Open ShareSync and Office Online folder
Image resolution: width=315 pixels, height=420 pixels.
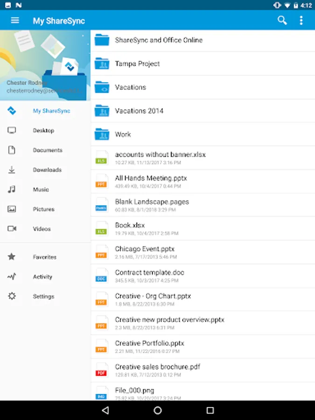click(203, 40)
